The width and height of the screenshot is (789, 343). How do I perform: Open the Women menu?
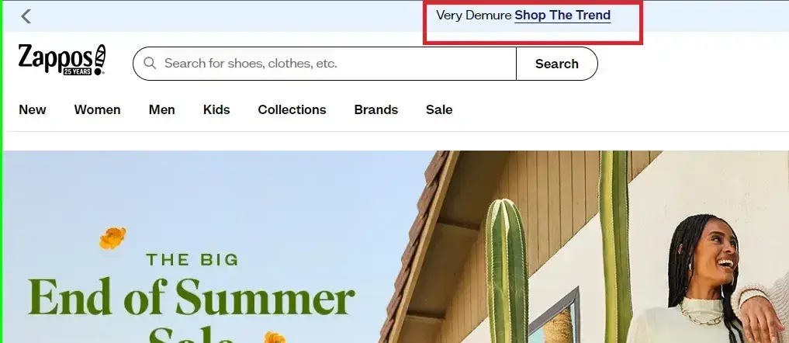point(97,109)
